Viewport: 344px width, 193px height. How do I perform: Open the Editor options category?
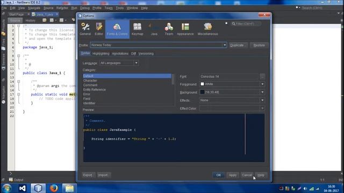click(x=99, y=29)
